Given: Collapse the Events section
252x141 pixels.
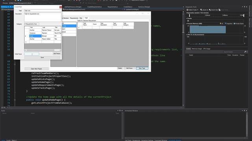Looking at the screenshot, I should point(187,18).
